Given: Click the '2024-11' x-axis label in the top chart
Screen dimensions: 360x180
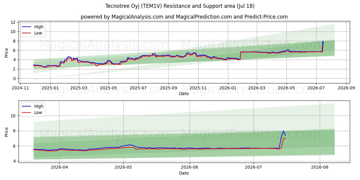Looking at the screenshot, I should [20, 88].
